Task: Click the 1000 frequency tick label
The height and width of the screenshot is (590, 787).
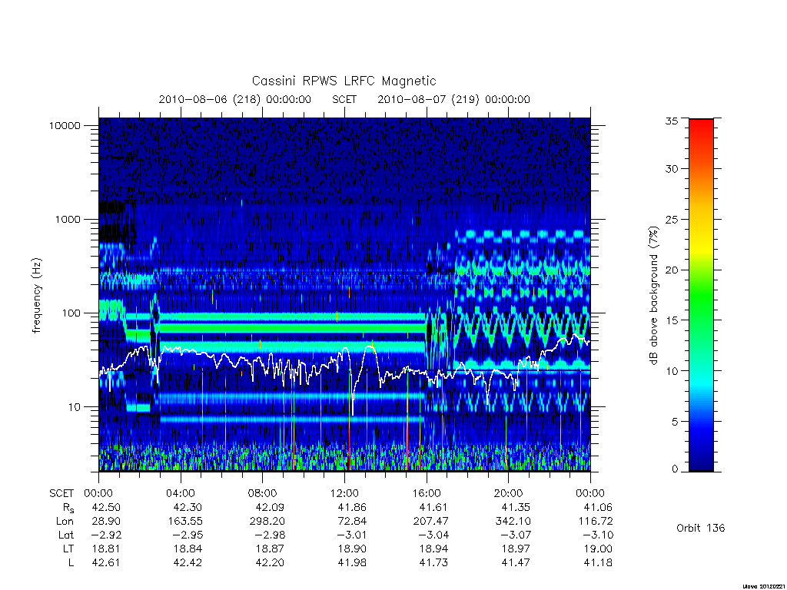Action: [x=68, y=220]
